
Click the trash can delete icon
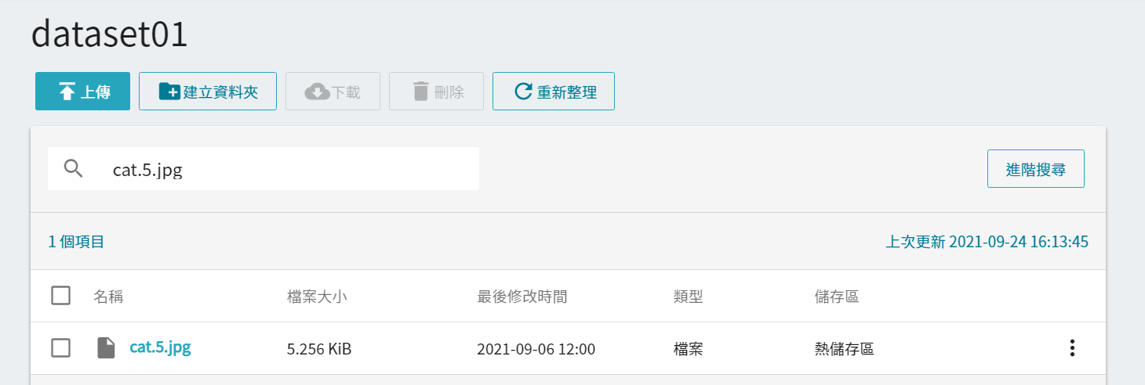pos(421,92)
